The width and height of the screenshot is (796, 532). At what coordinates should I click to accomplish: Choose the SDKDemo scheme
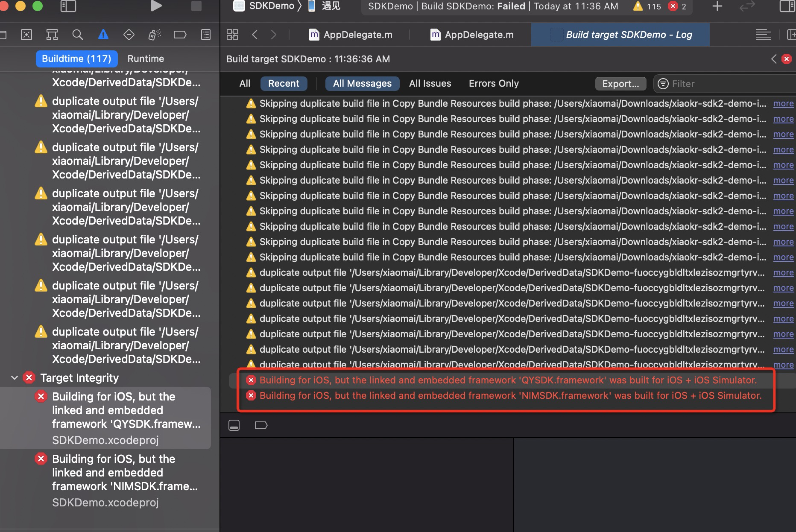(x=265, y=6)
